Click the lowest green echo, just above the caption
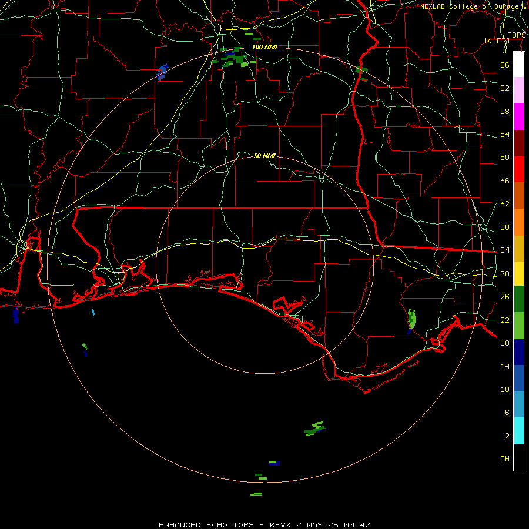This screenshot has height=529, width=529. pyautogui.click(x=256, y=494)
